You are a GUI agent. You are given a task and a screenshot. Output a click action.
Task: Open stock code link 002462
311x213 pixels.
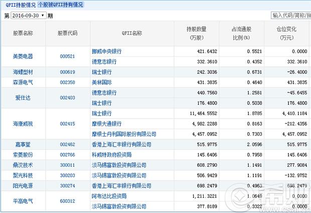[x=67, y=145]
